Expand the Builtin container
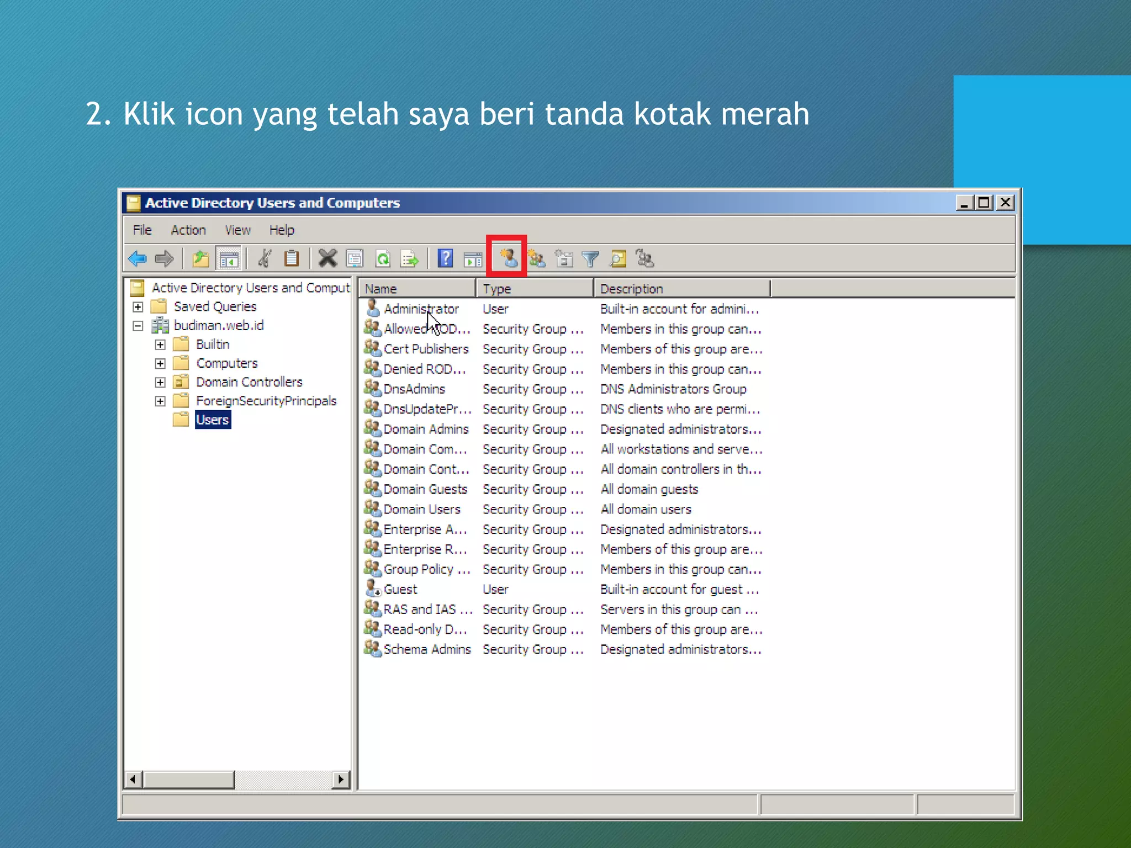The width and height of the screenshot is (1131, 848). [160, 344]
